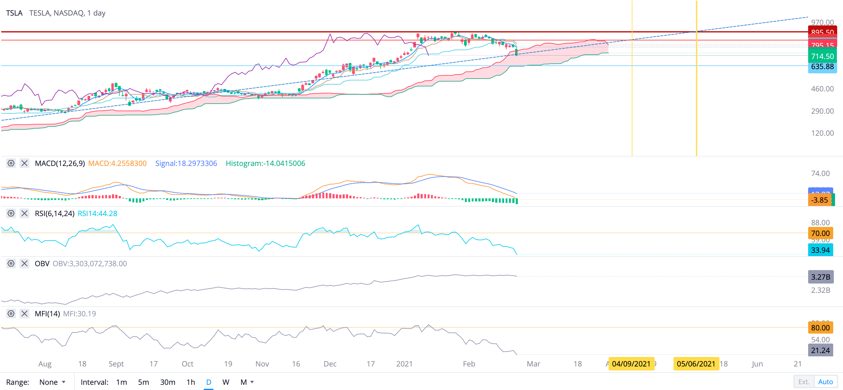Click the Jun label on time axis

pos(757,364)
